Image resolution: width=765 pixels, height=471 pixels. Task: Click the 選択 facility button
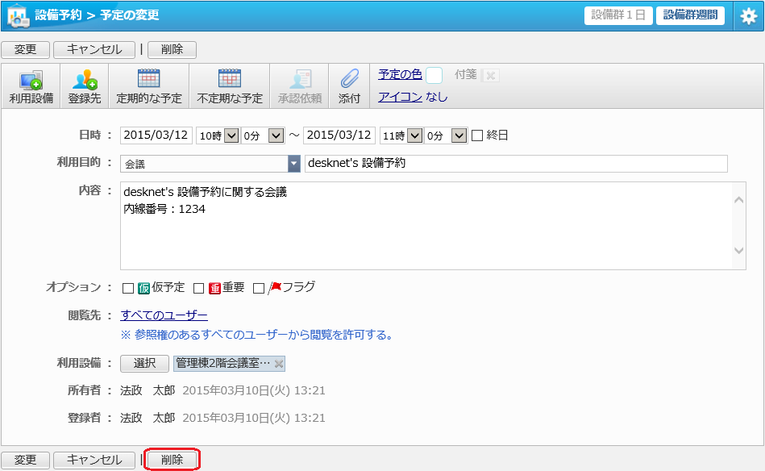click(x=144, y=363)
